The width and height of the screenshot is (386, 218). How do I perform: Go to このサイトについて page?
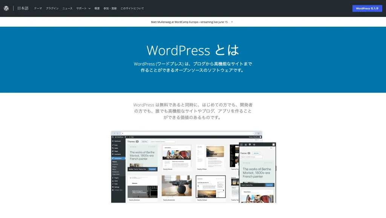[x=132, y=8]
